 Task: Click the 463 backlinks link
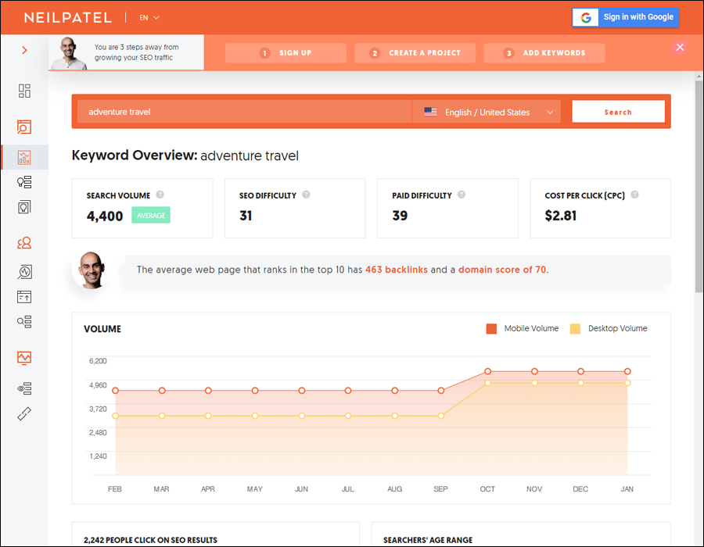click(397, 270)
